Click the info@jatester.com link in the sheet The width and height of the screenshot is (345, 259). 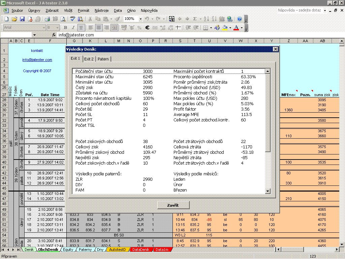click(x=37, y=60)
